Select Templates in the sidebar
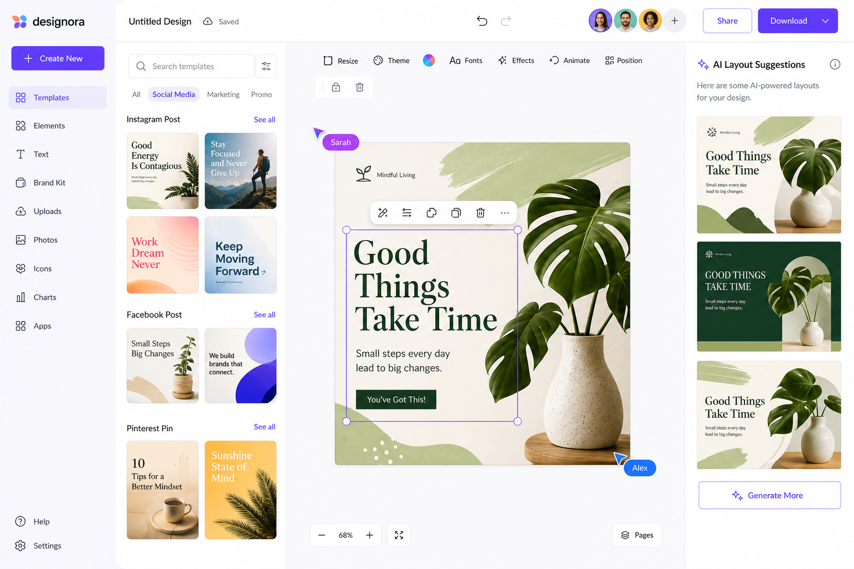 58,97
